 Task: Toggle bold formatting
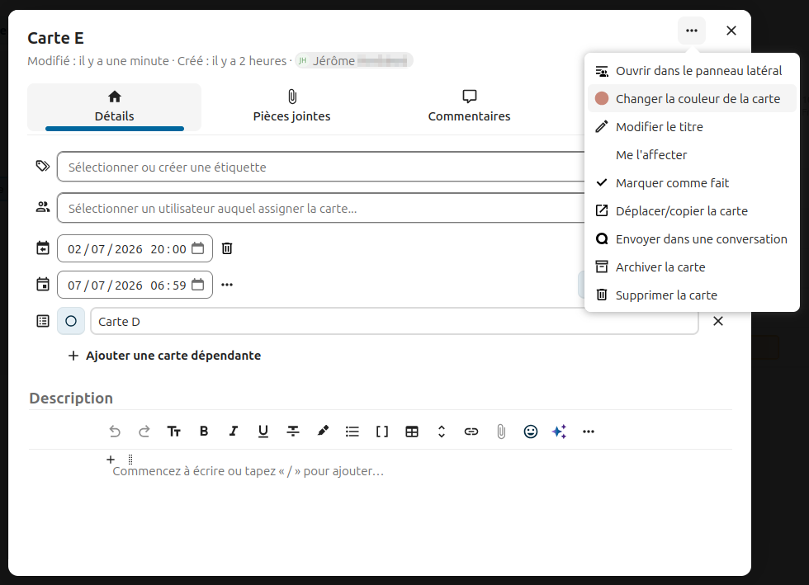coord(204,432)
